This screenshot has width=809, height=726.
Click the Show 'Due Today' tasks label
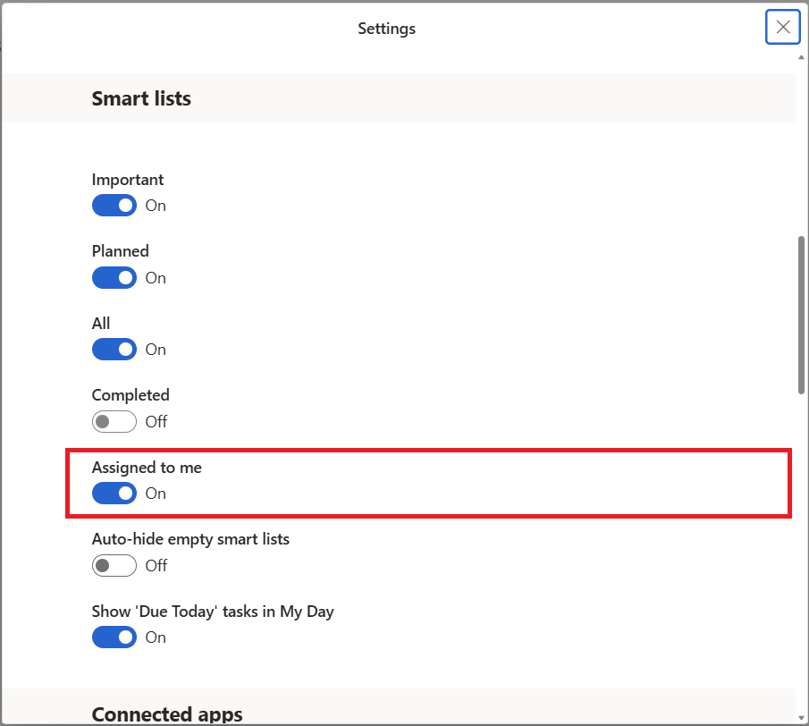coord(213,612)
